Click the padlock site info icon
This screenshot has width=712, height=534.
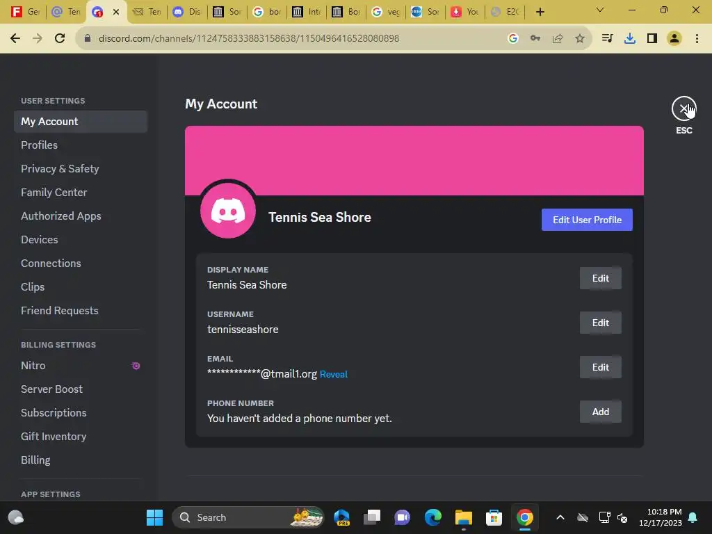pyautogui.click(x=87, y=38)
